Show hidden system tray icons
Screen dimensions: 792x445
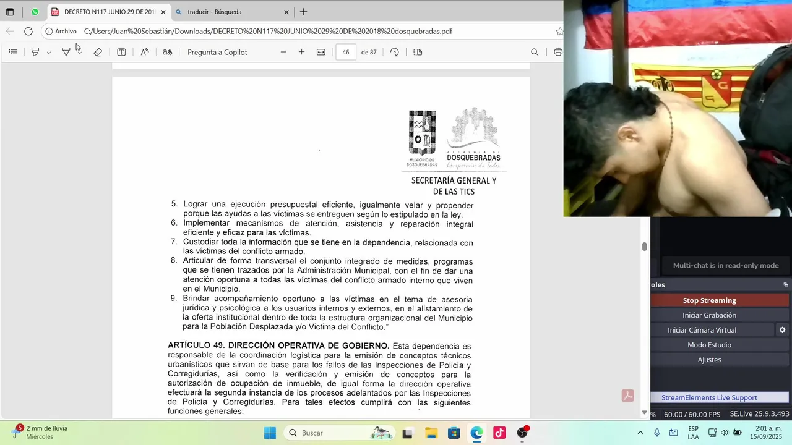pos(640,433)
